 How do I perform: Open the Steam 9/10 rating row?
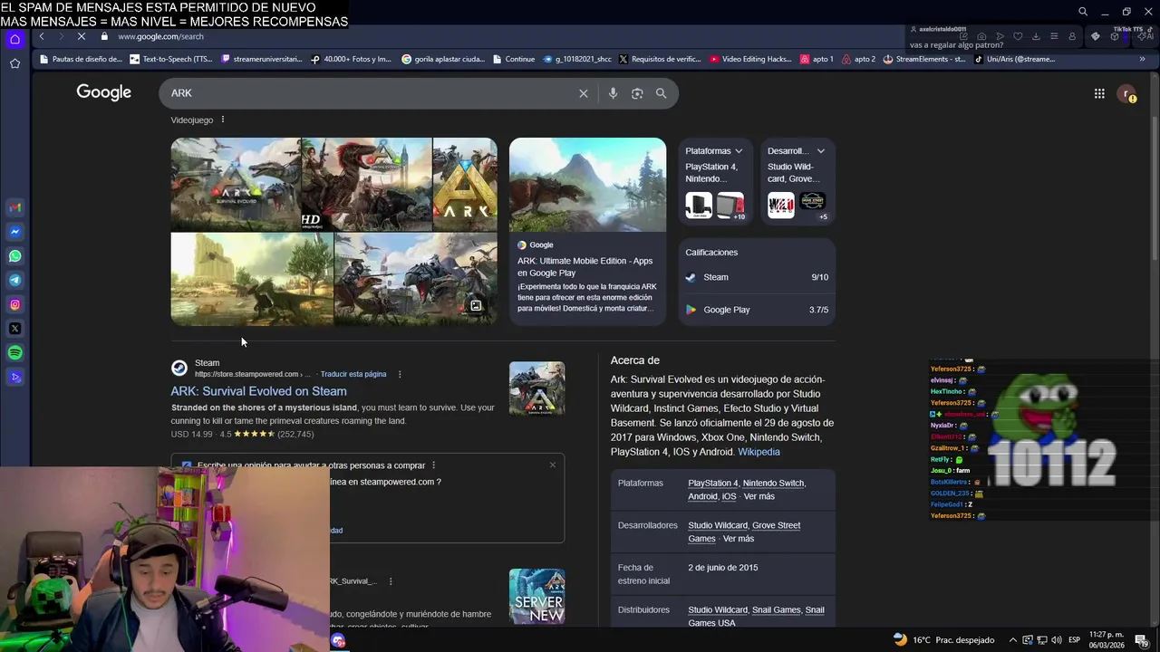tap(757, 277)
